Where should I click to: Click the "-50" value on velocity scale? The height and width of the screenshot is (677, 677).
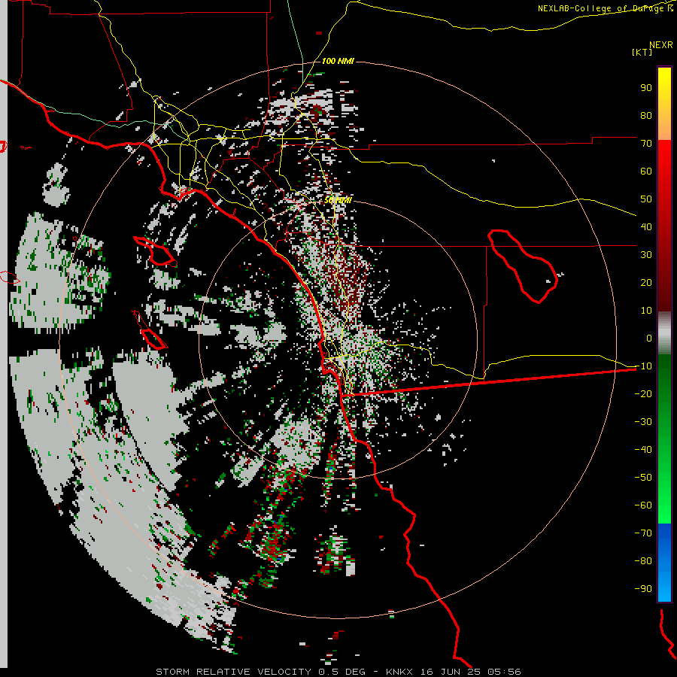[x=643, y=478]
